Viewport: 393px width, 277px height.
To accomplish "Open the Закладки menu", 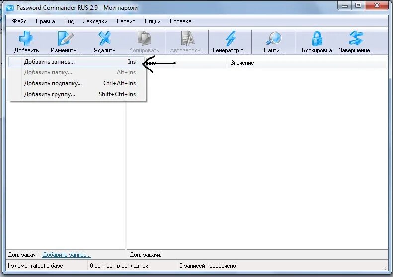I will 95,21.
